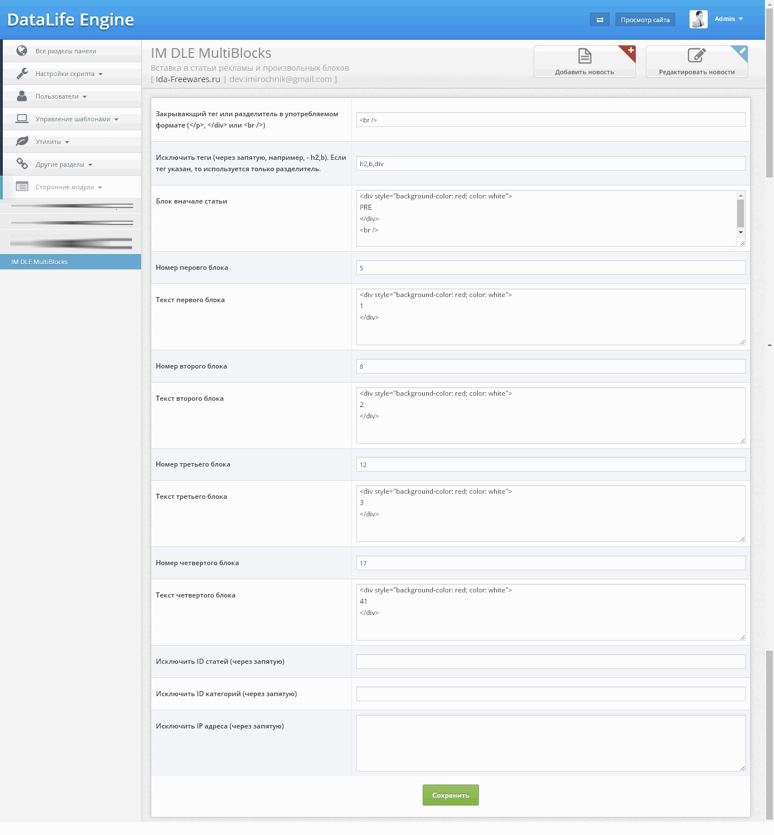
Task: Click the Исключить IP адреса textarea
Action: coord(551,743)
